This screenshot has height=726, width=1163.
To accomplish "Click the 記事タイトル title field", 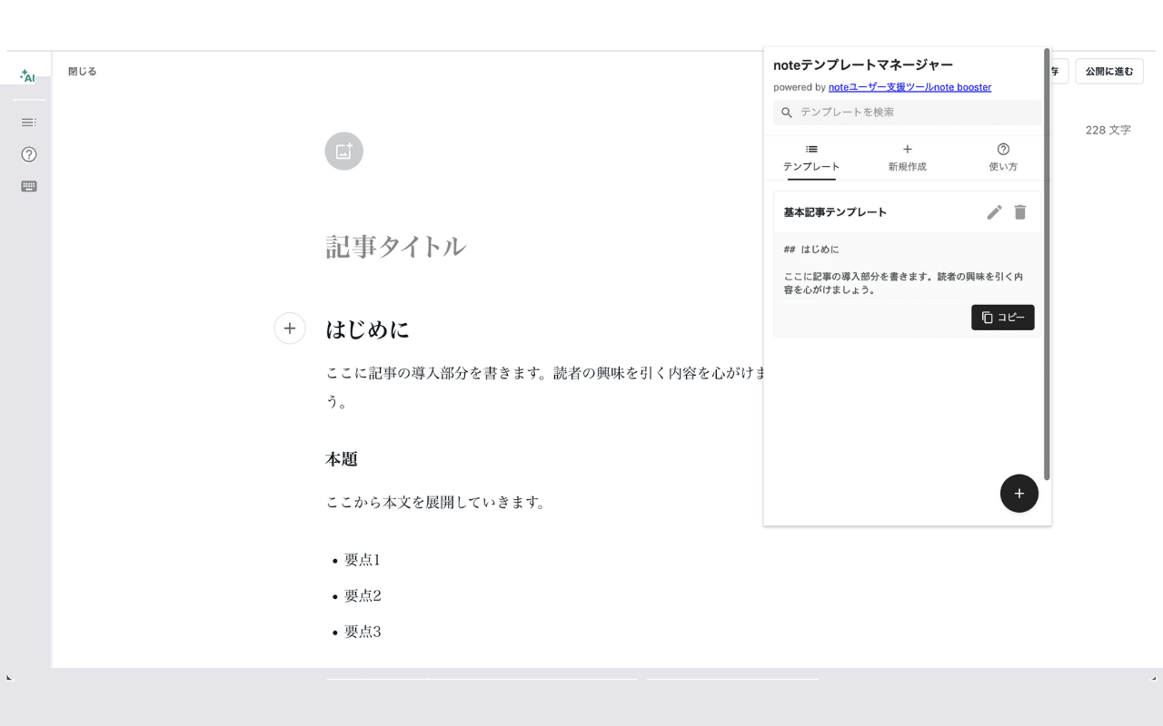I will [x=395, y=246].
